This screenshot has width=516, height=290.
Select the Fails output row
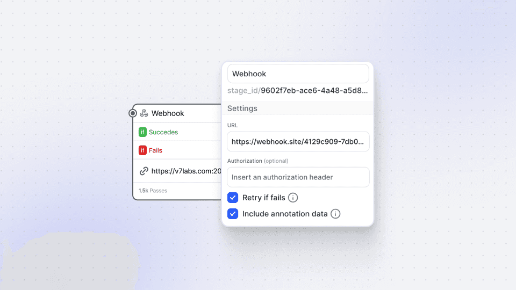(177, 150)
